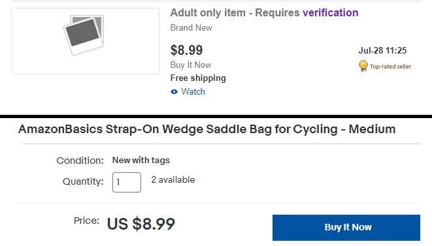
Task: Click the Quantity label
Action: 83,181
